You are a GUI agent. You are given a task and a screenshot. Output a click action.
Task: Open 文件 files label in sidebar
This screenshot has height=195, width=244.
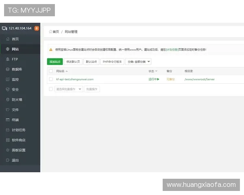[15, 110]
